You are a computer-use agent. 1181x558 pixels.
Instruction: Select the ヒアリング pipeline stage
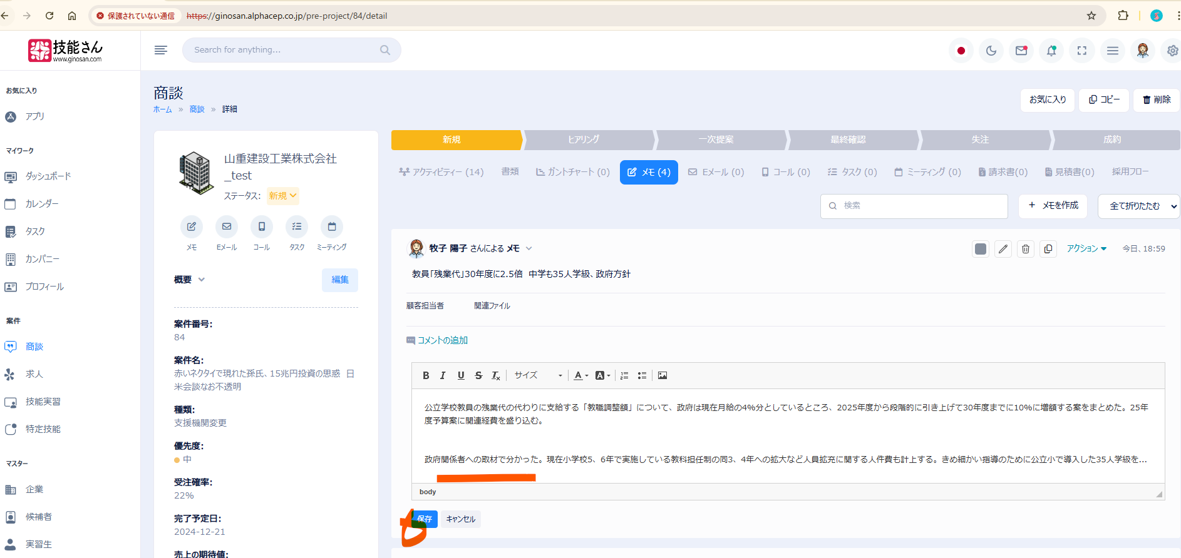(584, 139)
